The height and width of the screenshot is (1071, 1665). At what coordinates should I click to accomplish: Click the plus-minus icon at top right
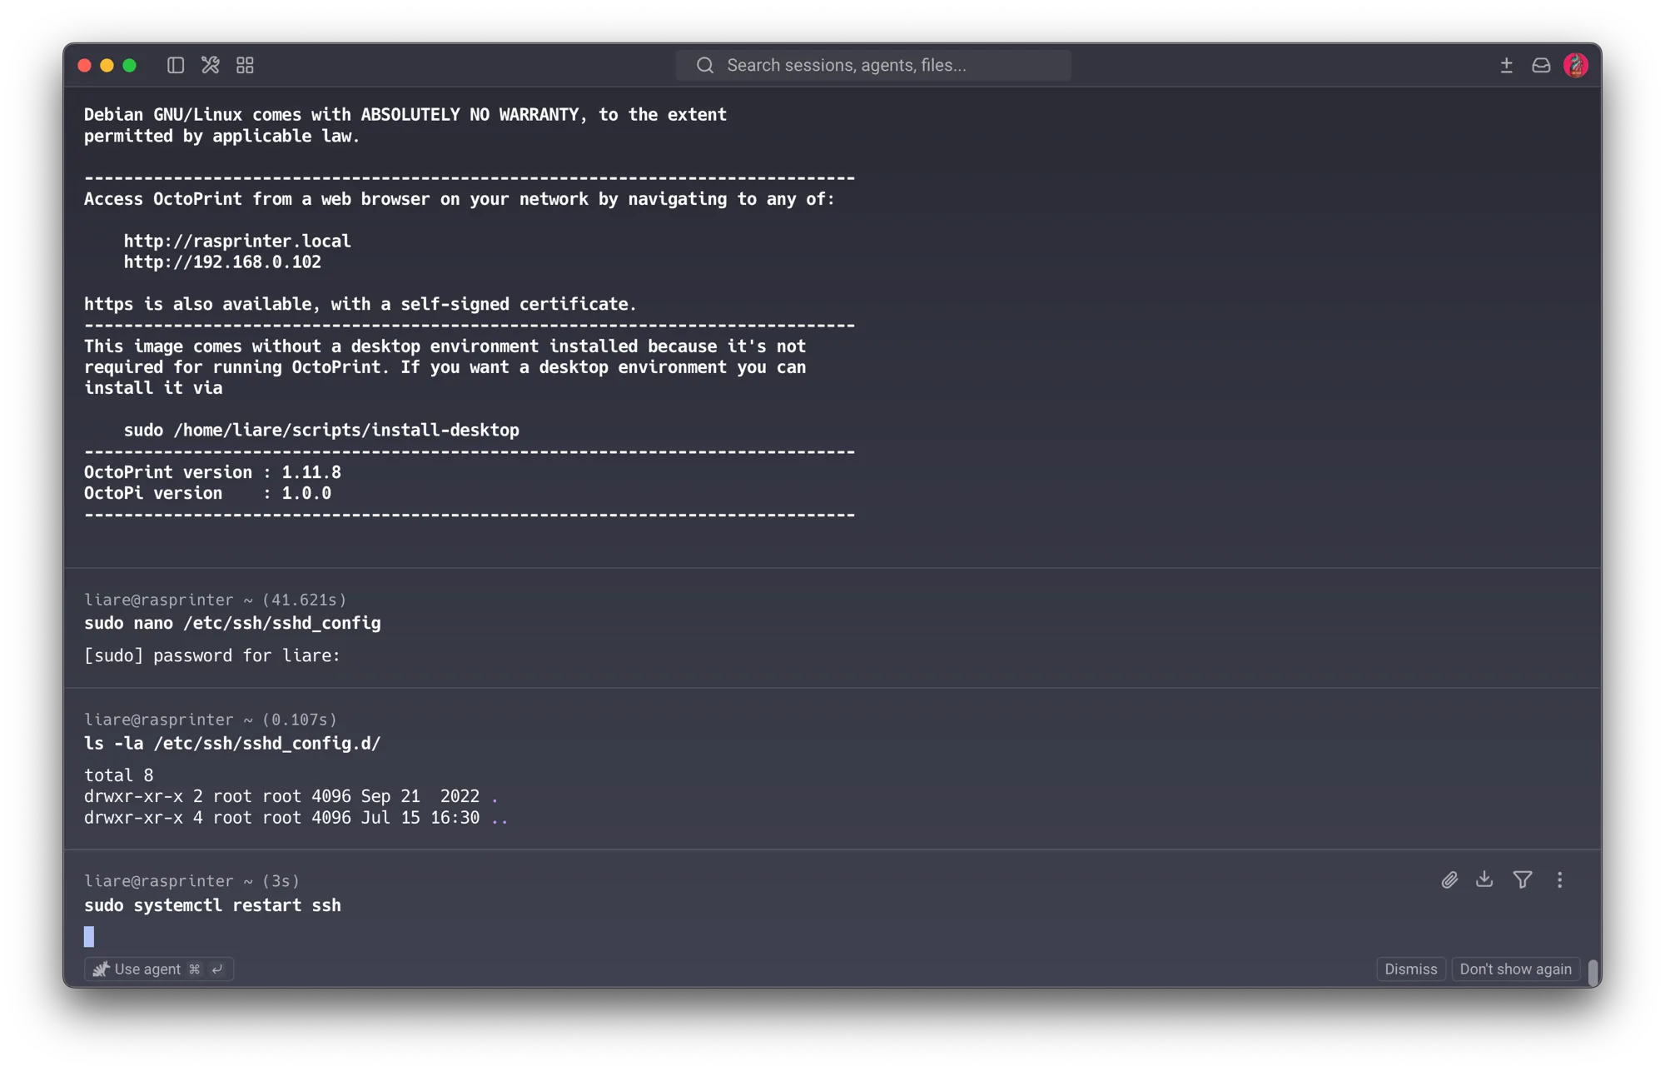(1506, 65)
